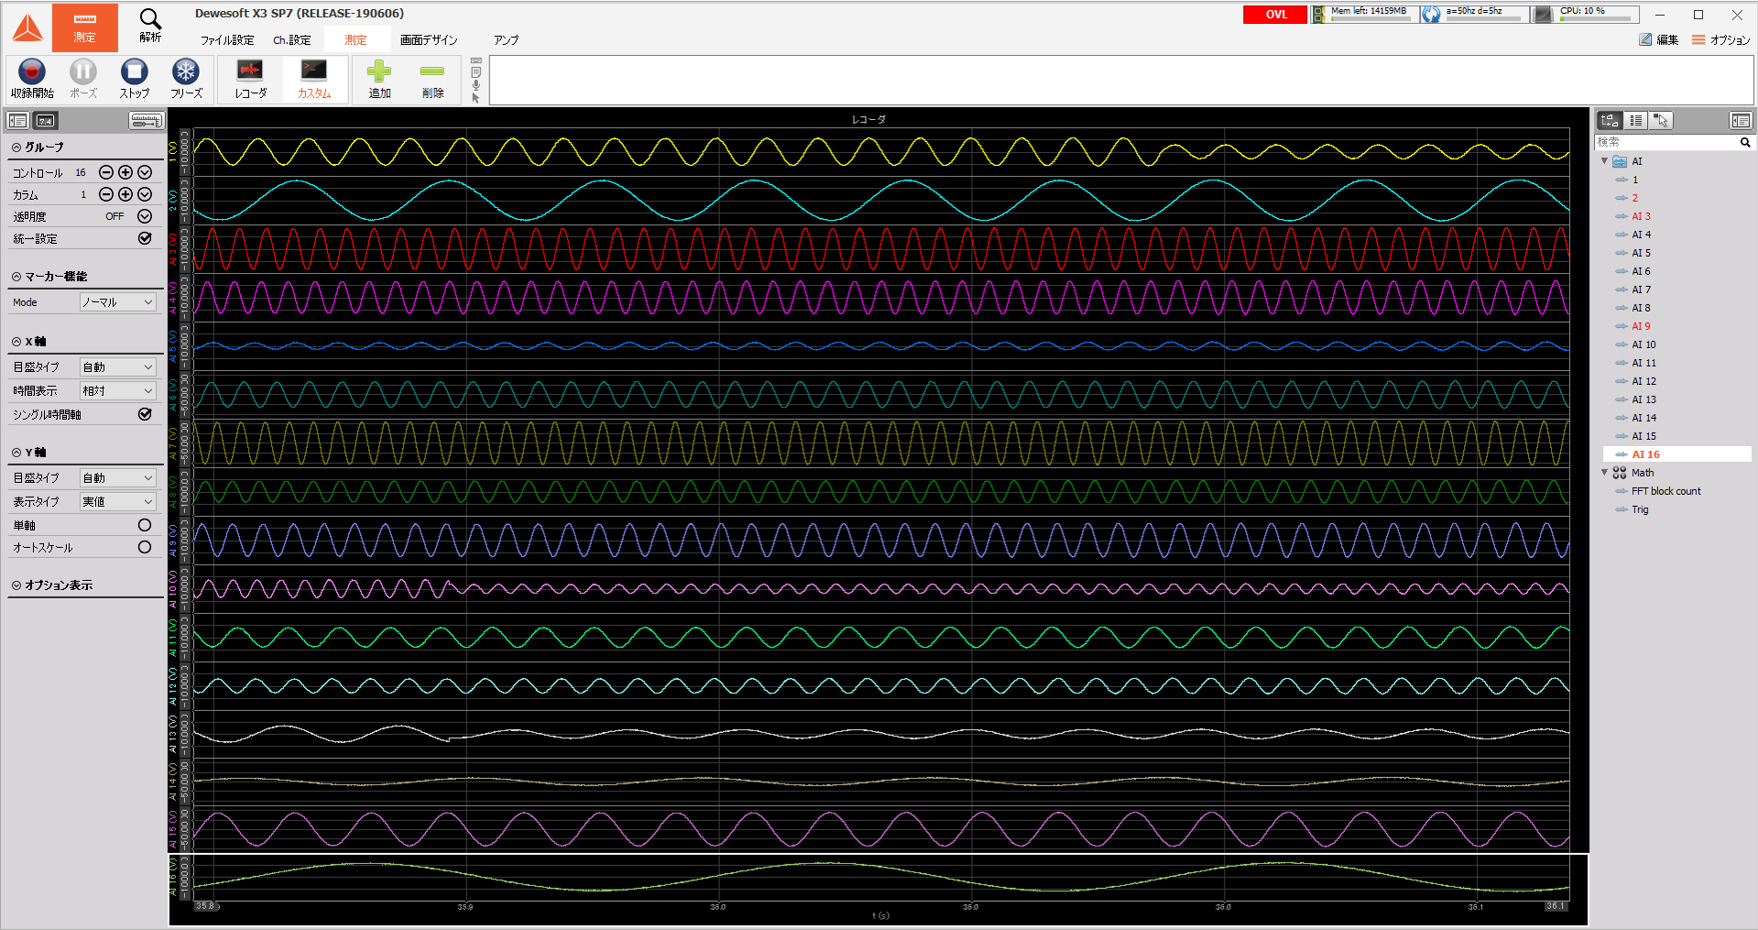Click the Dewesoft logo icon

(x=27, y=27)
